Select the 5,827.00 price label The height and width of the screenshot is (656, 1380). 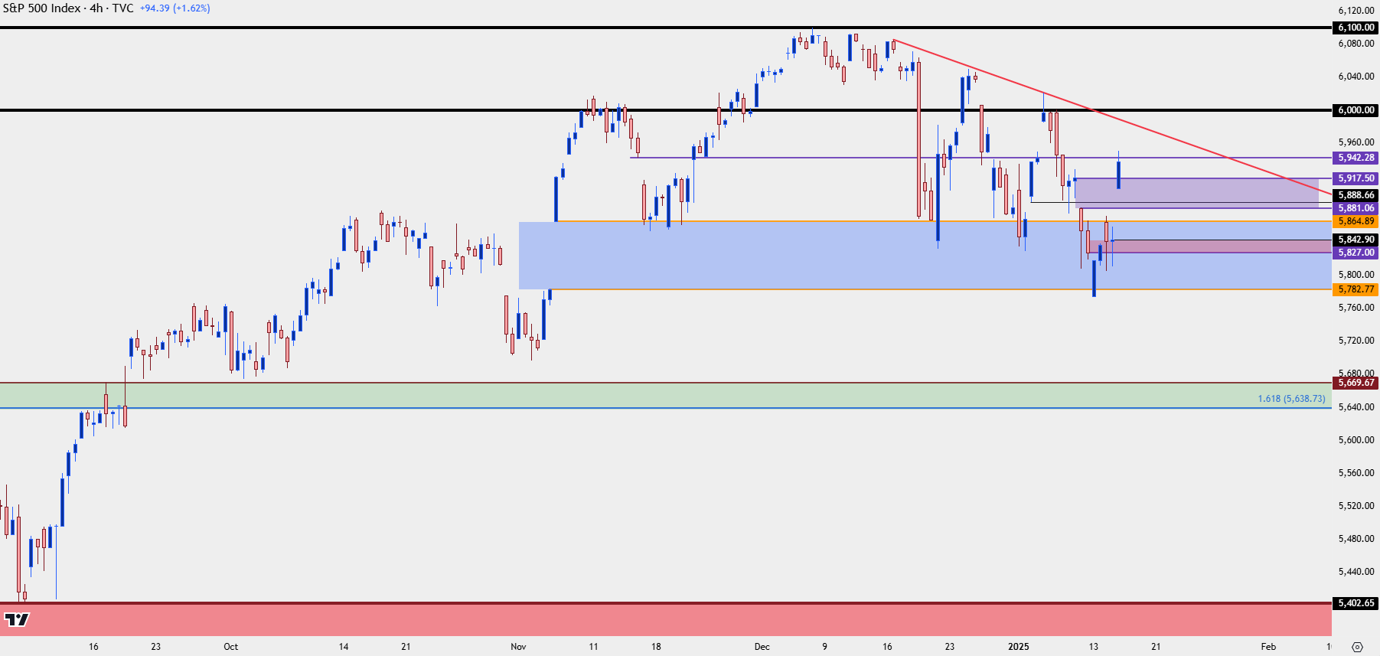pos(1356,253)
